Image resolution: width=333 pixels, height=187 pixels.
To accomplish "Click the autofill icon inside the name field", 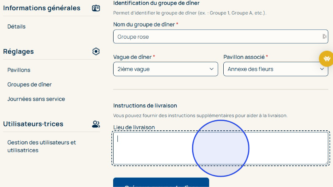I will coord(324,37).
